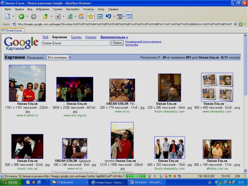Click the Поиск search button

[117, 43]
